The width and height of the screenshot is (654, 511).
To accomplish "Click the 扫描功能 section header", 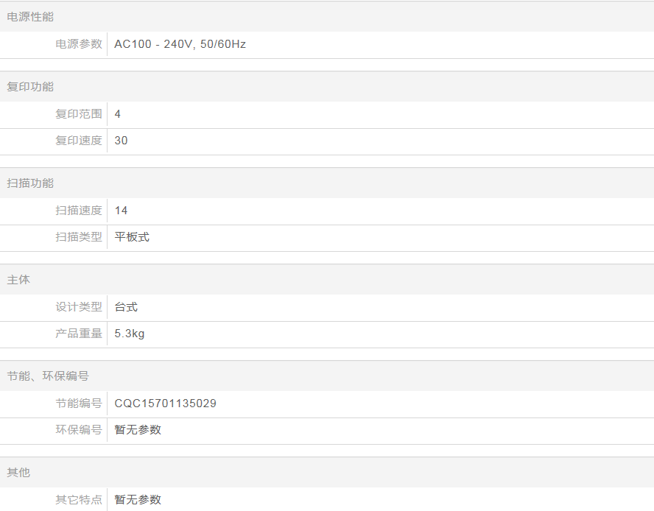I will pyautogui.click(x=30, y=183).
